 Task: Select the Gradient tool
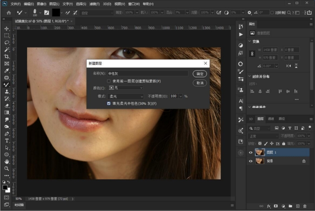pos(6,113)
